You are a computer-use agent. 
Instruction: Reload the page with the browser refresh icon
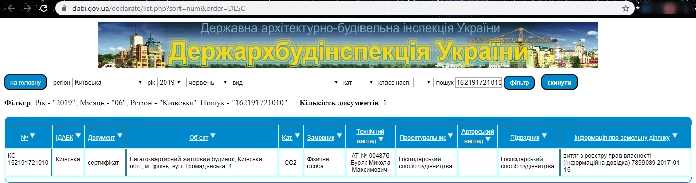[x=44, y=9]
